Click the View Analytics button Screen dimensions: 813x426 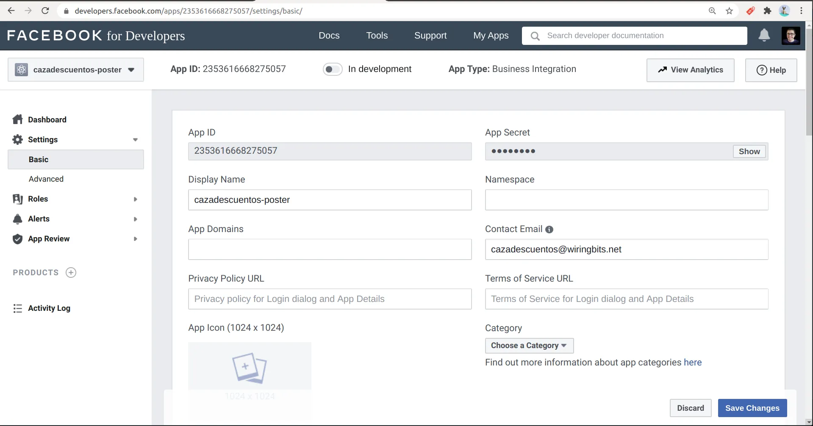click(x=691, y=70)
